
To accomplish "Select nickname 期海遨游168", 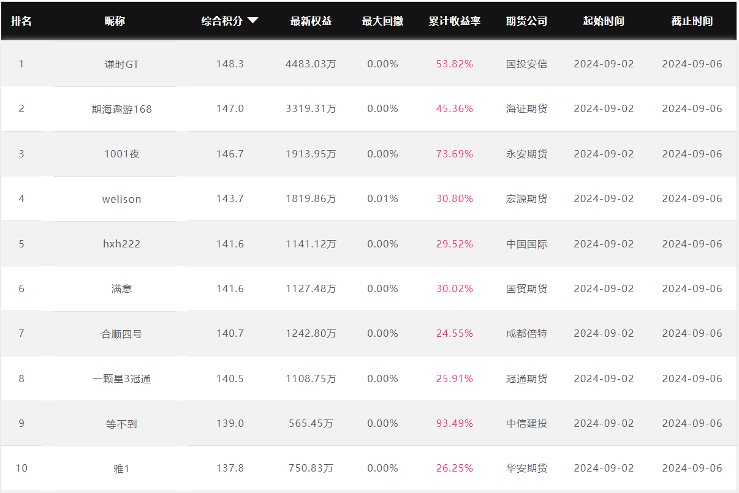I will click(122, 109).
